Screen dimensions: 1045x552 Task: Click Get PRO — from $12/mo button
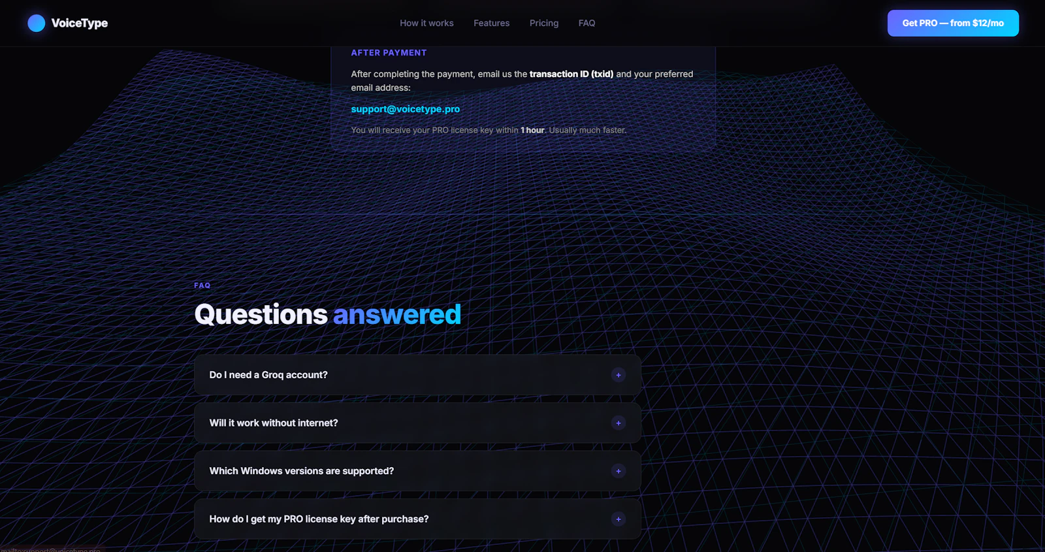click(953, 23)
